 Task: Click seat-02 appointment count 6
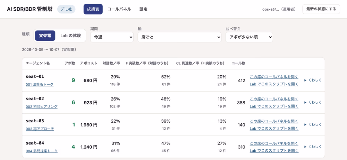pyautogui.click(x=73, y=103)
